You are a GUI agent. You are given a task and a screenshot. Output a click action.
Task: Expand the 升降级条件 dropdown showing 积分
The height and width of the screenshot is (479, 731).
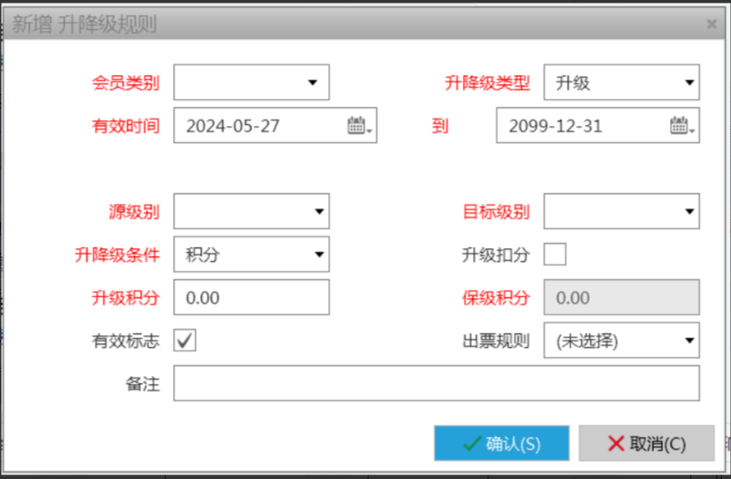[x=318, y=254]
